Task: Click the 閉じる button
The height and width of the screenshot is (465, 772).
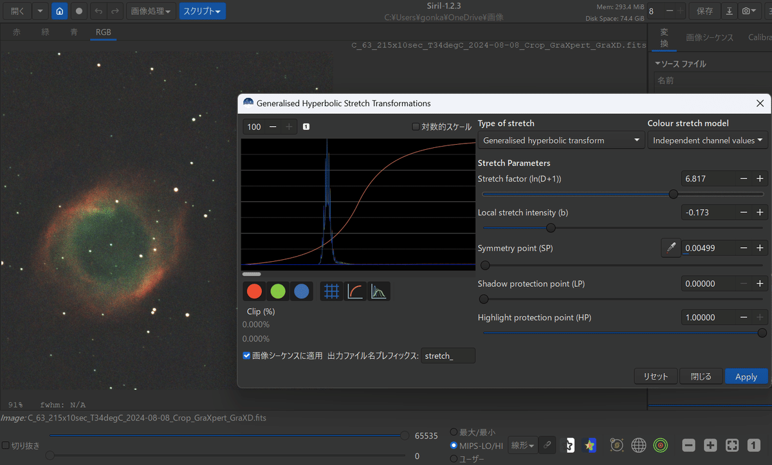Action: (701, 377)
